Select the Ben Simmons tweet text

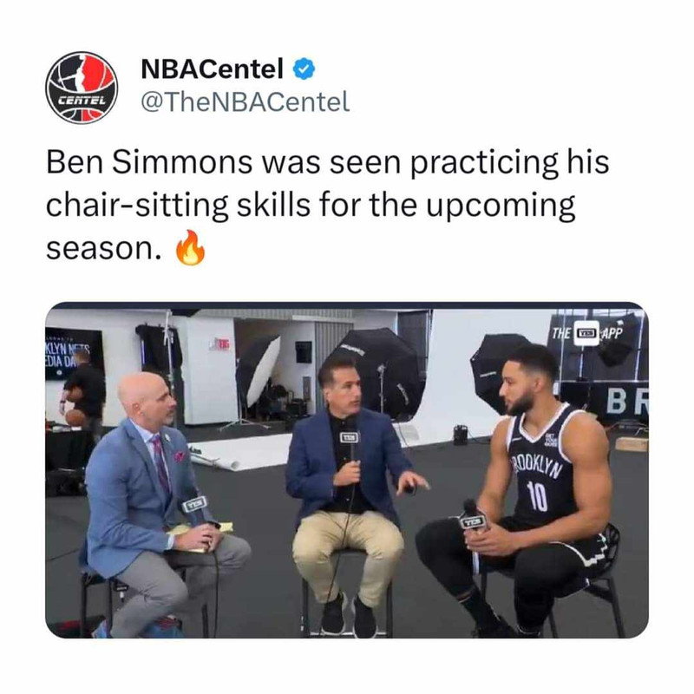[328, 205]
